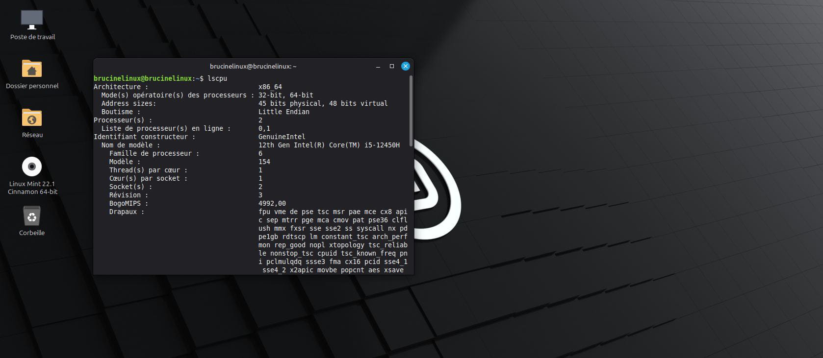Viewport: 823px width, 358px height.
Task: Click the 'Nom de modèle :' label
Action: click(131, 145)
